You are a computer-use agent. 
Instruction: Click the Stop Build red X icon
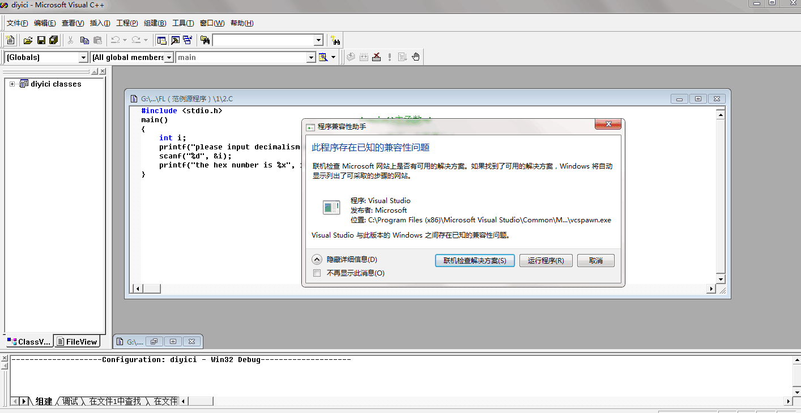376,57
